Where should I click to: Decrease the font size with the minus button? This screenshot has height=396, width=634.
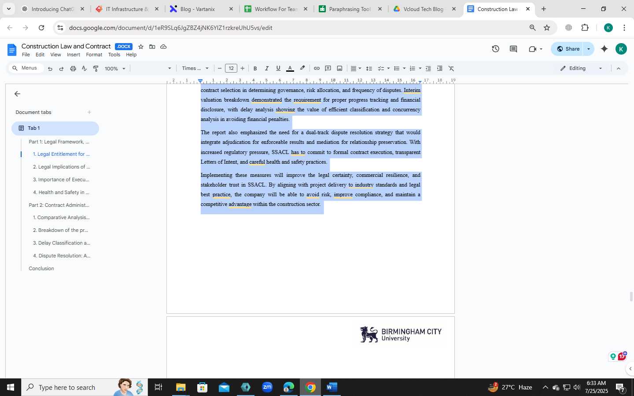point(220,69)
